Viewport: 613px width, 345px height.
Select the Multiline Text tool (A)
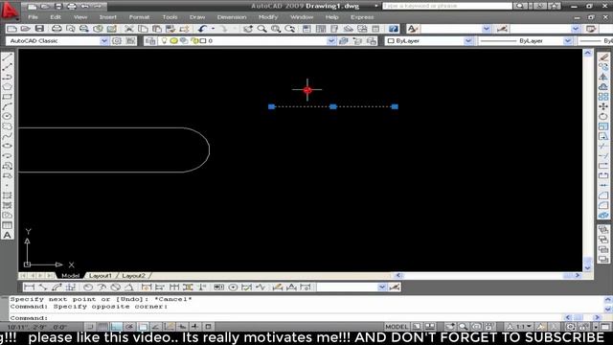click(7, 235)
